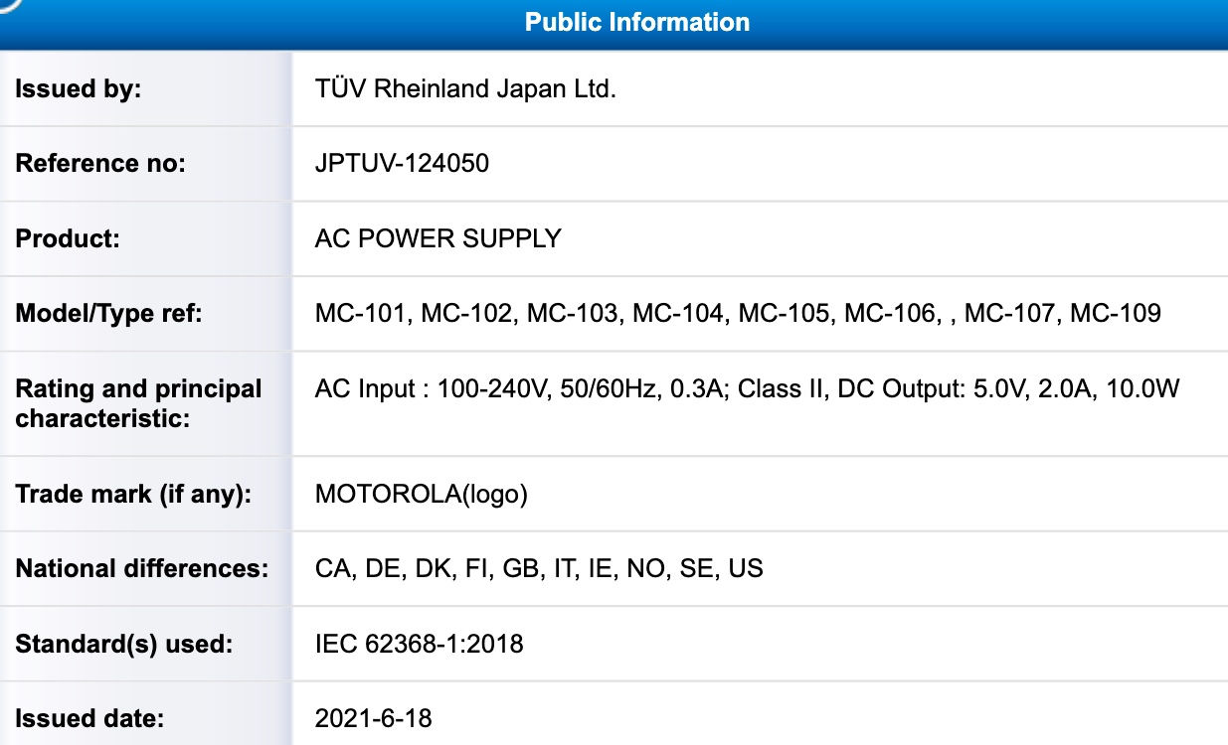Click the AC Input rating text
This screenshot has width=1228, height=745.
[x=747, y=388]
